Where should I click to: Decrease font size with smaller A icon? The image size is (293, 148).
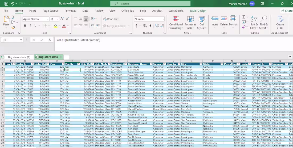point(67,19)
